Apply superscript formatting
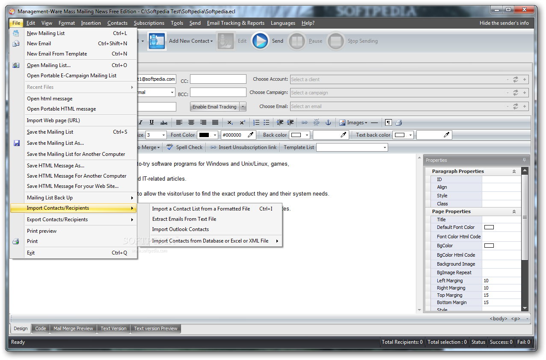This screenshot has width=546, height=360. (242, 123)
